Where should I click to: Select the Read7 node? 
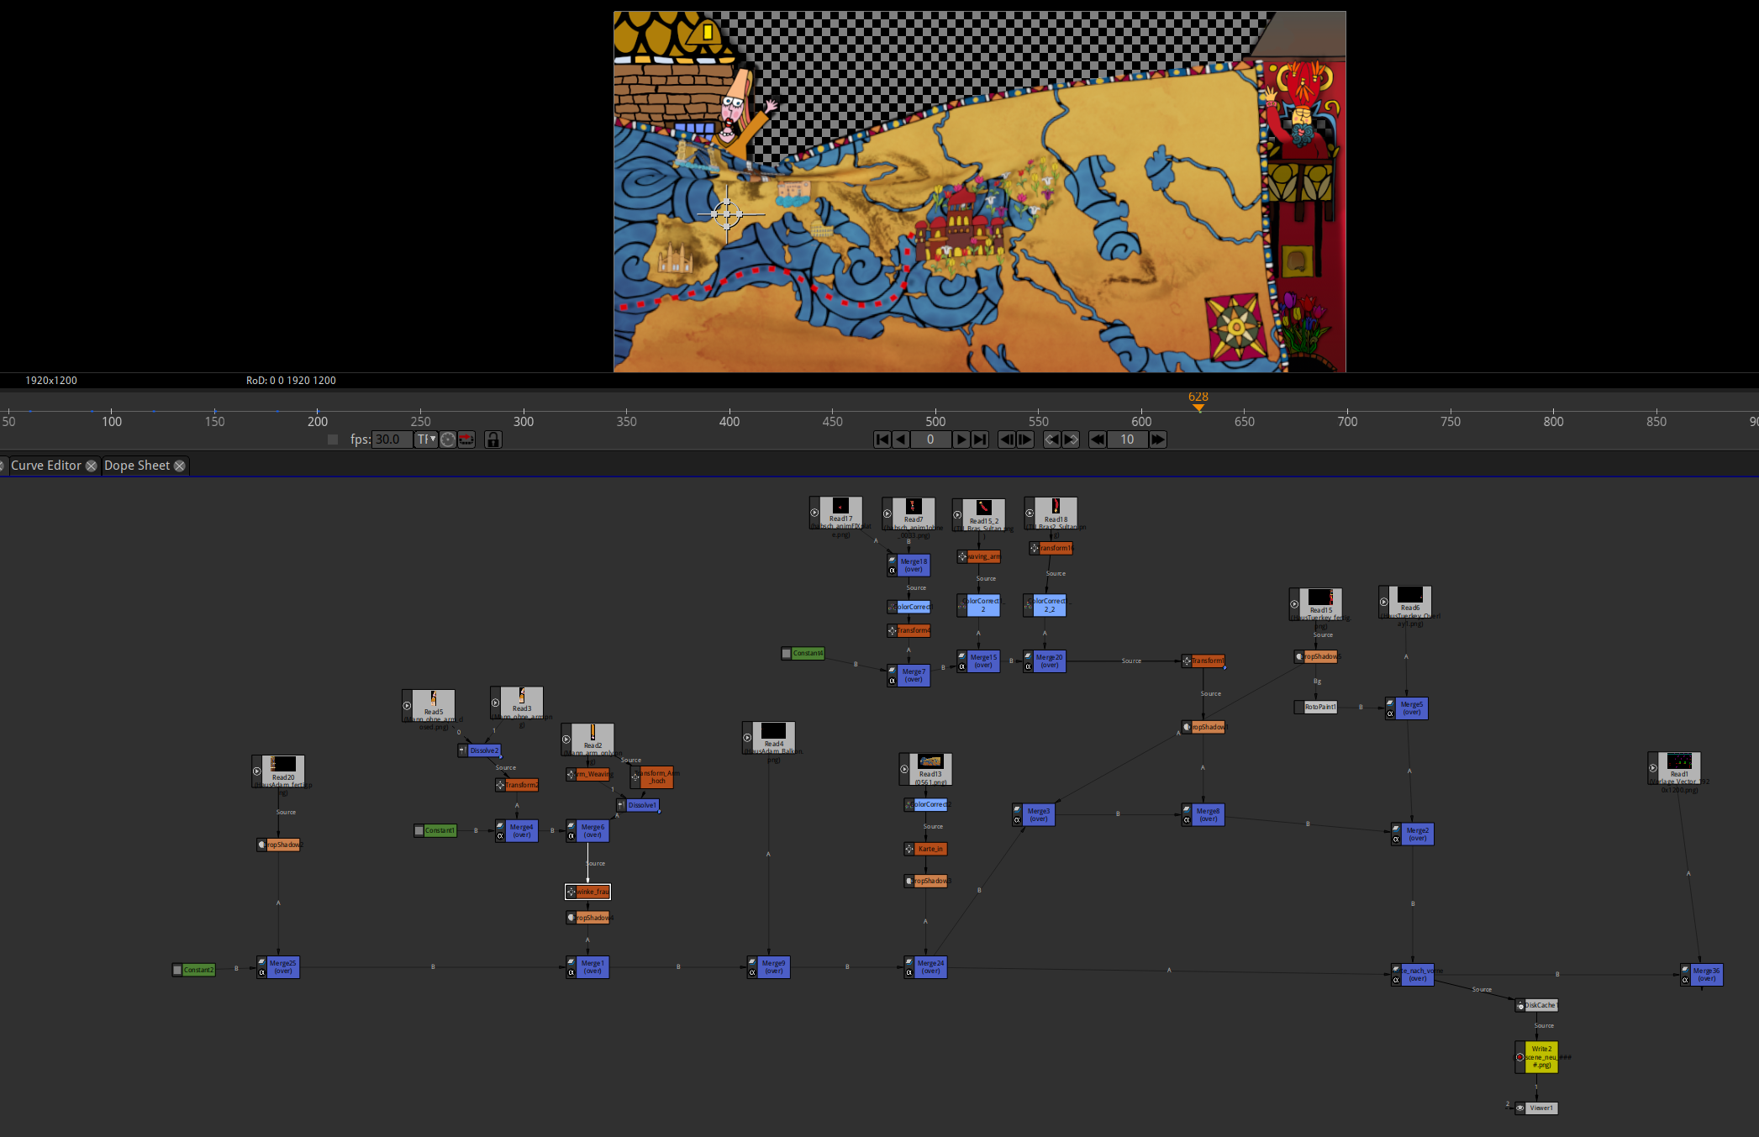click(908, 514)
